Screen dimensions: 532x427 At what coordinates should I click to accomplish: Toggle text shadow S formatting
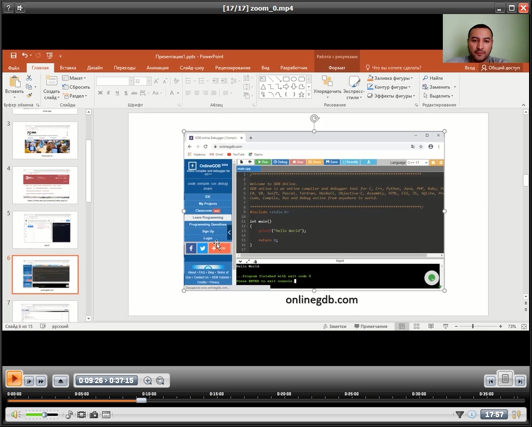coord(126,93)
